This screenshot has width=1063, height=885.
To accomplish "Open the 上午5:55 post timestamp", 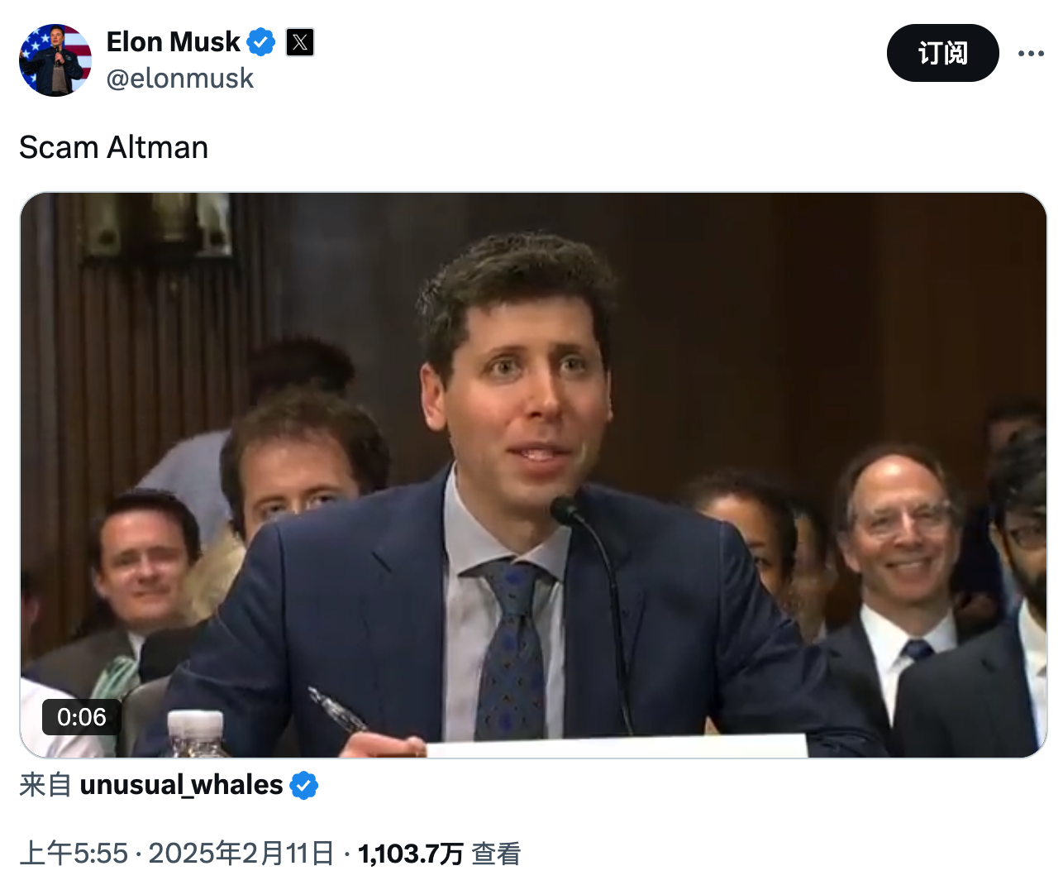I will 74,854.
